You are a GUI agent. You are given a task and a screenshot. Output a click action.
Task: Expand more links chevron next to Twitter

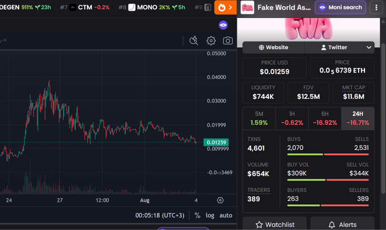[369, 47]
